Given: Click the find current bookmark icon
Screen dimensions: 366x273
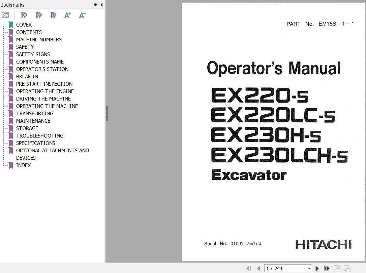Looking at the screenshot, I should click(54, 15).
